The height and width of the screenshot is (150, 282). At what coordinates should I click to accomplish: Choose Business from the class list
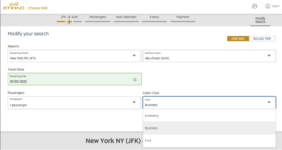(x=209, y=128)
